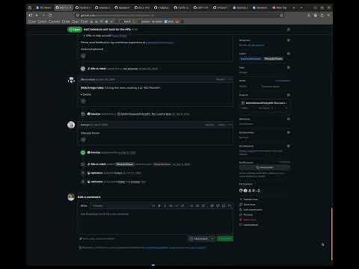This screenshot has width=359, height=269.
Task: Open the New Tab browser tab
Action: point(280,7)
